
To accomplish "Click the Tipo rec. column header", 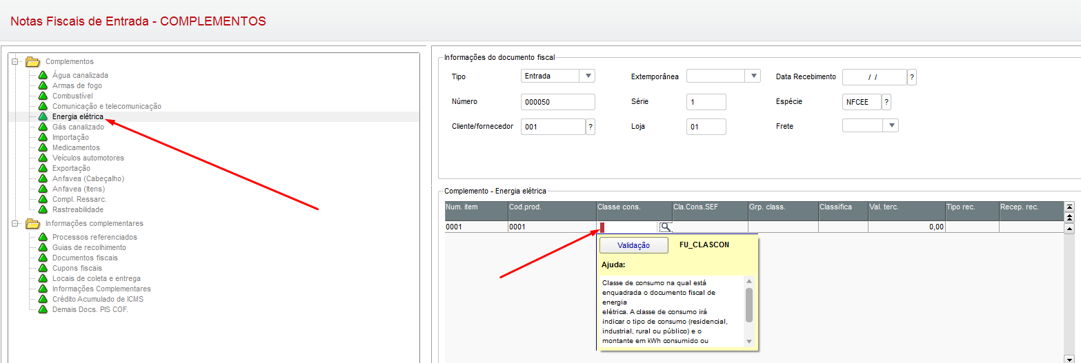I will point(972,211).
